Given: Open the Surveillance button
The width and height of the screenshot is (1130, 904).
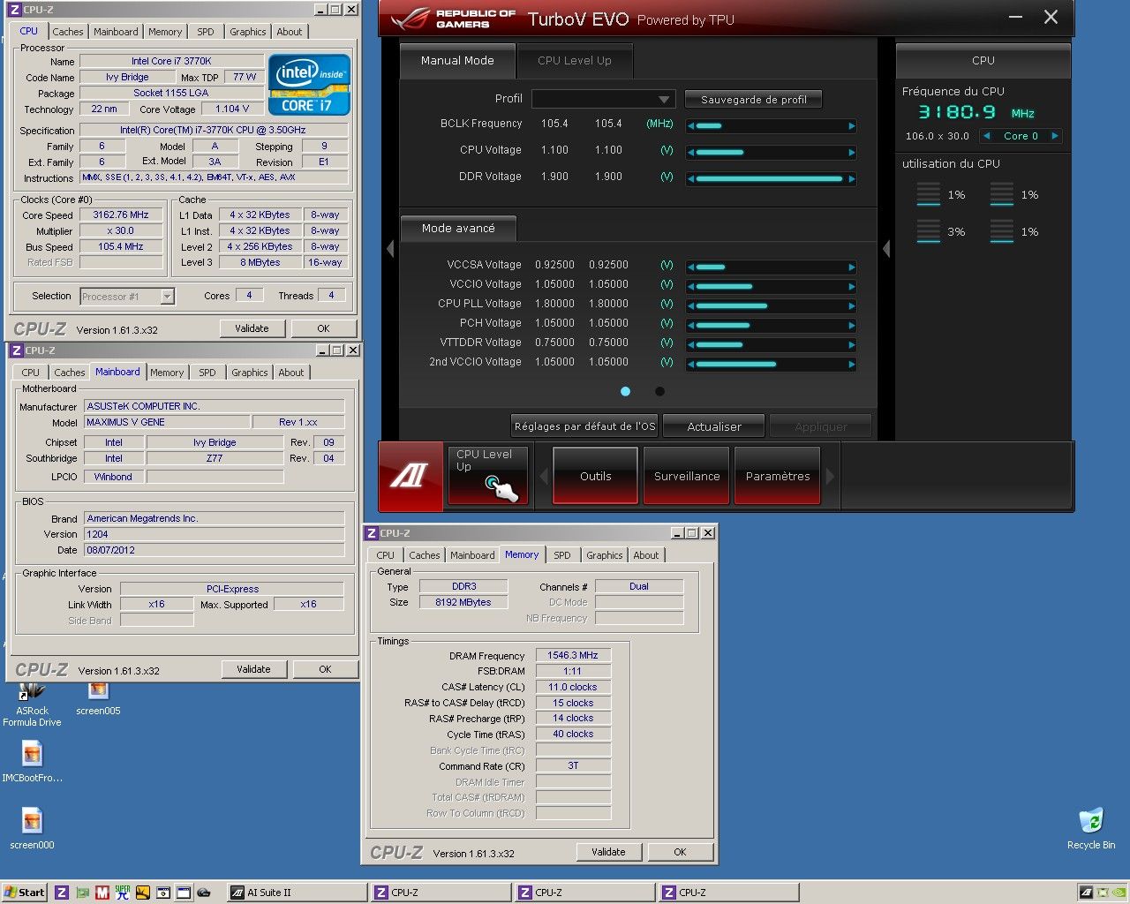Looking at the screenshot, I should (x=687, y=476).
